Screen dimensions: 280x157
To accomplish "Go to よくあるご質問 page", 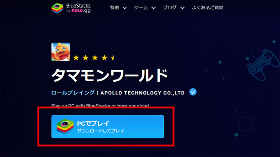I will [x=208, y=8].
